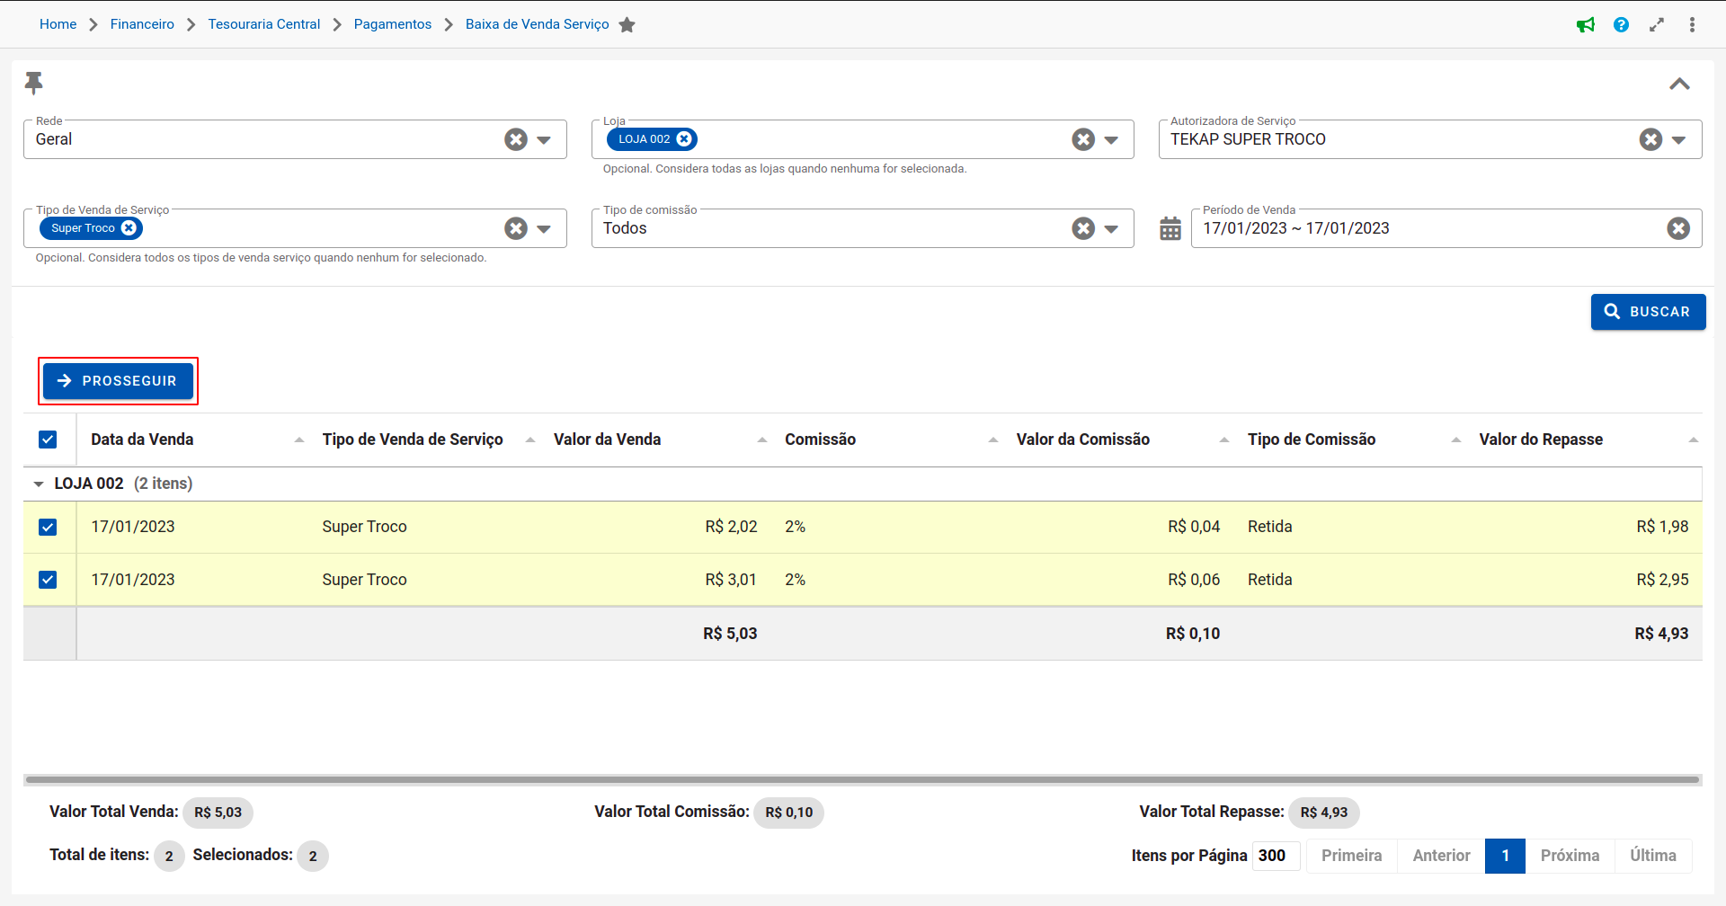The width and height of the screenshot is (1726, 906).
Task: Clear the Período de Venda date range
Action: 1677,228
